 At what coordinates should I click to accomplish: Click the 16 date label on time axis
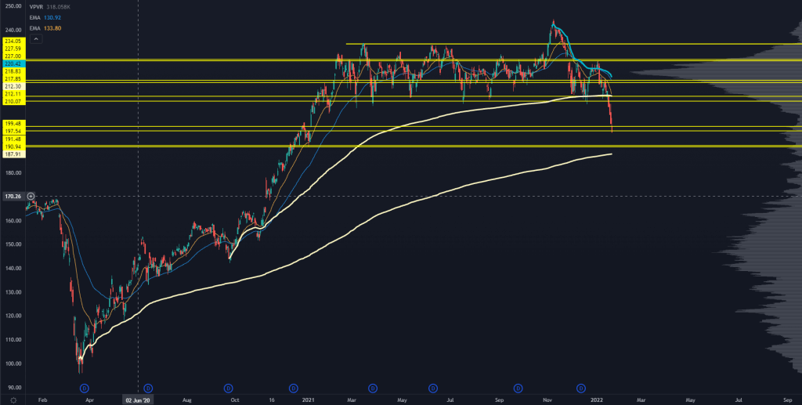[x=273, y=400]
